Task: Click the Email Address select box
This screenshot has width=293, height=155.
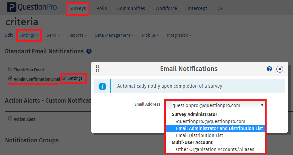Action: tap(215, 105)
